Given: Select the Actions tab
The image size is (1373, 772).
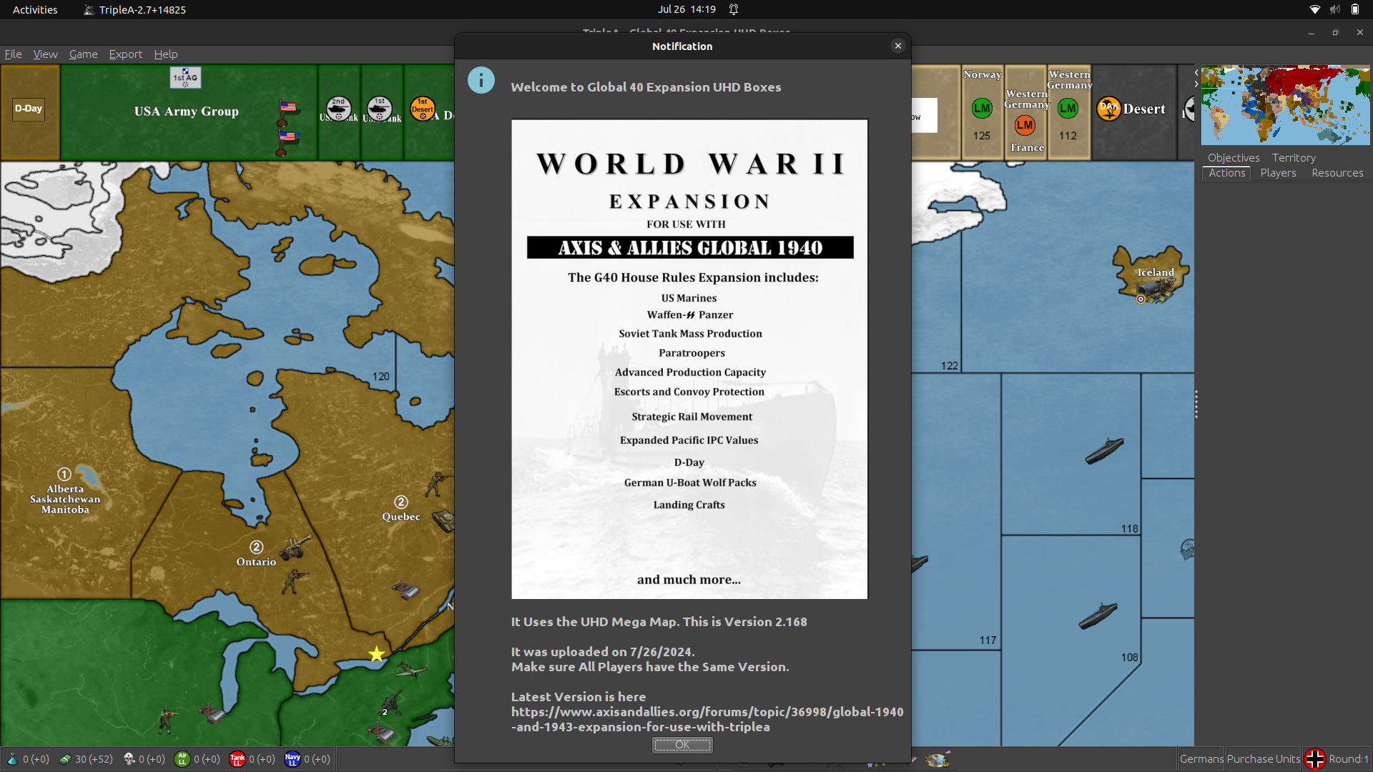Looking at the screenshot, I should coord(1227,173).
